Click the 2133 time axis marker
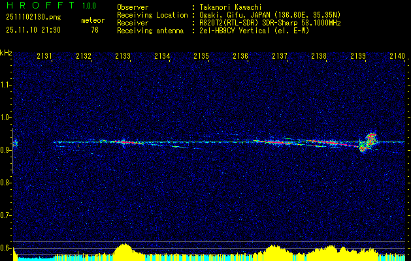The height and width of the screenshot is (261, 411). 123,56
